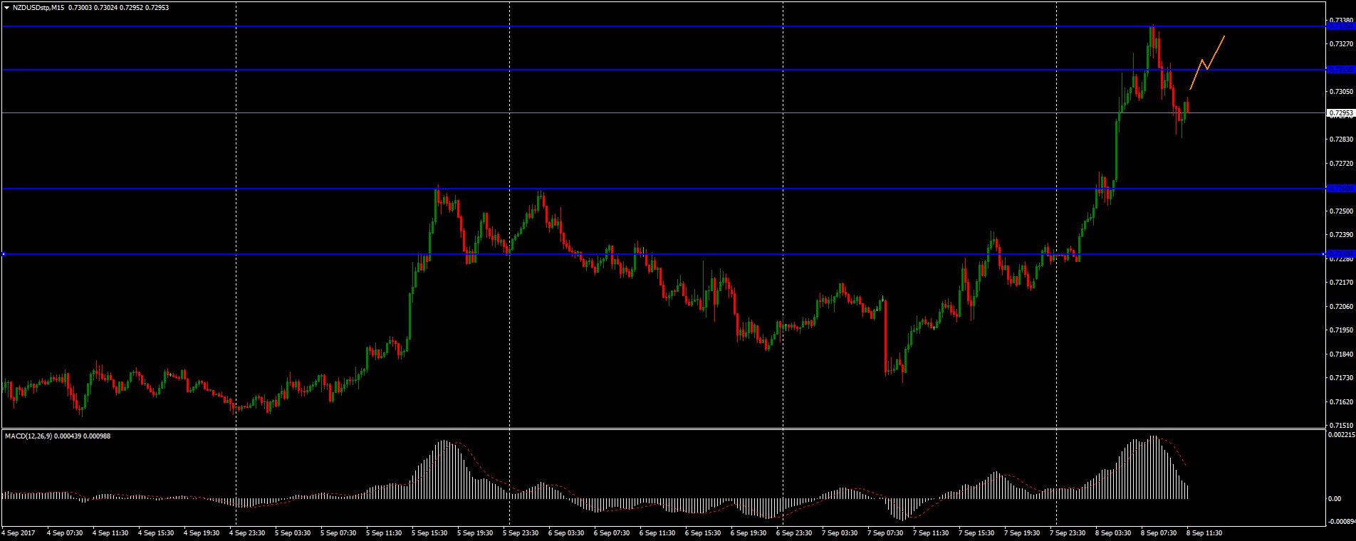Click the 0.71730 price axis label
The height and width of the screenshot is (541, 1356).
tap(1340, 378)
